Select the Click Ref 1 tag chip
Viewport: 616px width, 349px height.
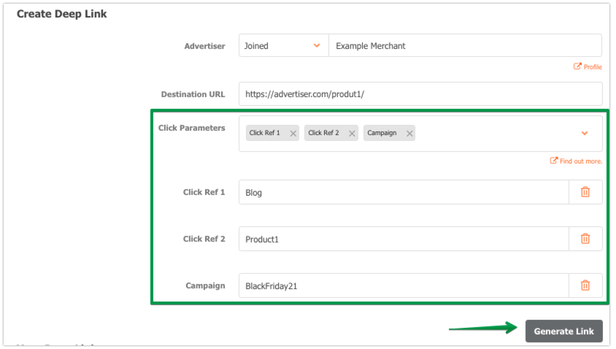265,133
